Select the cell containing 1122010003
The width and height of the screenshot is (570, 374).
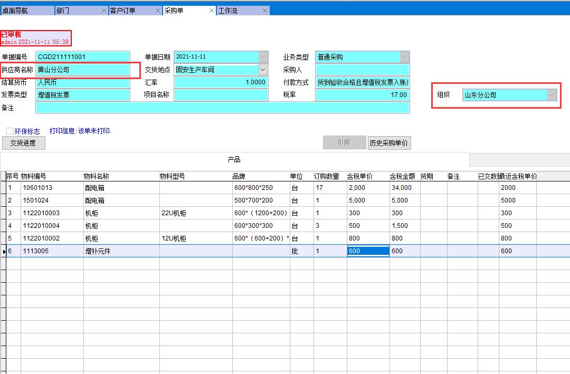pos(51,213)
